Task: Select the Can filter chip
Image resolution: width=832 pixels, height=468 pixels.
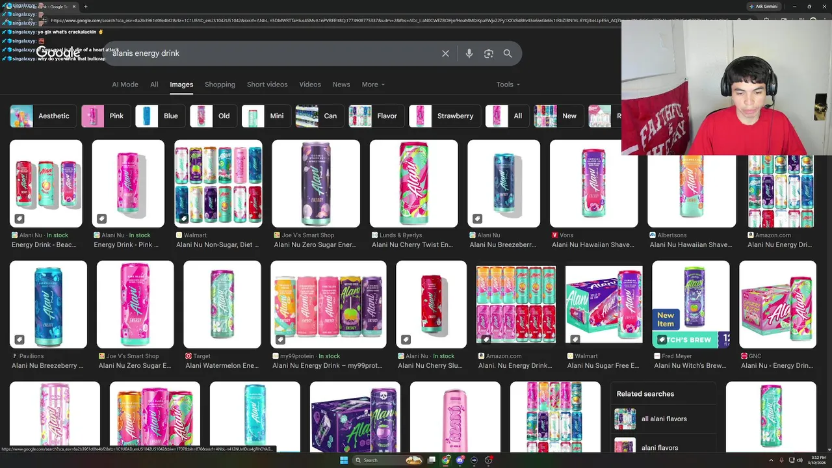Action: 320,116
